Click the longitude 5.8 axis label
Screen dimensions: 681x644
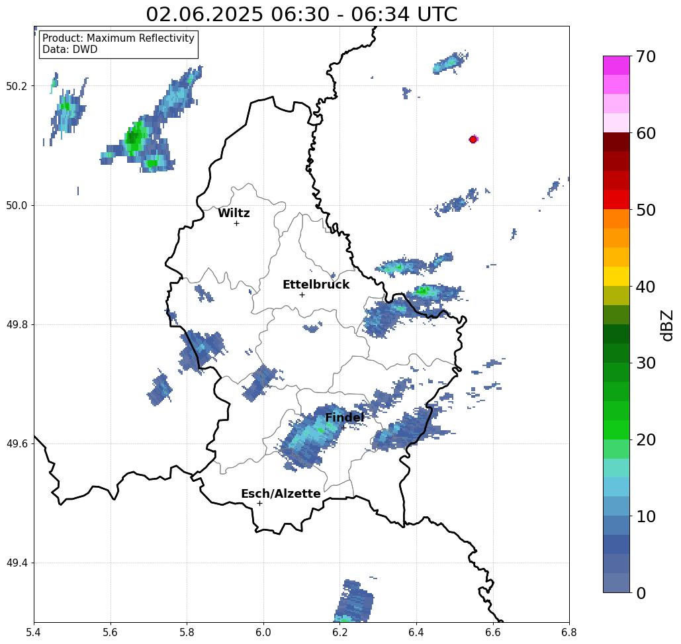pos(187,632)
